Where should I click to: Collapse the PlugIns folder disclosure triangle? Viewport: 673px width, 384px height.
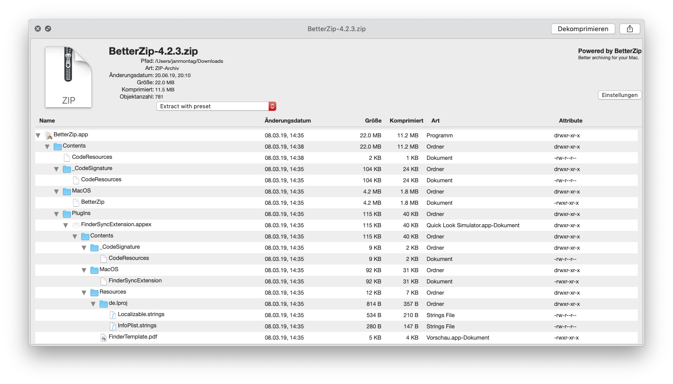pos(56,213)
